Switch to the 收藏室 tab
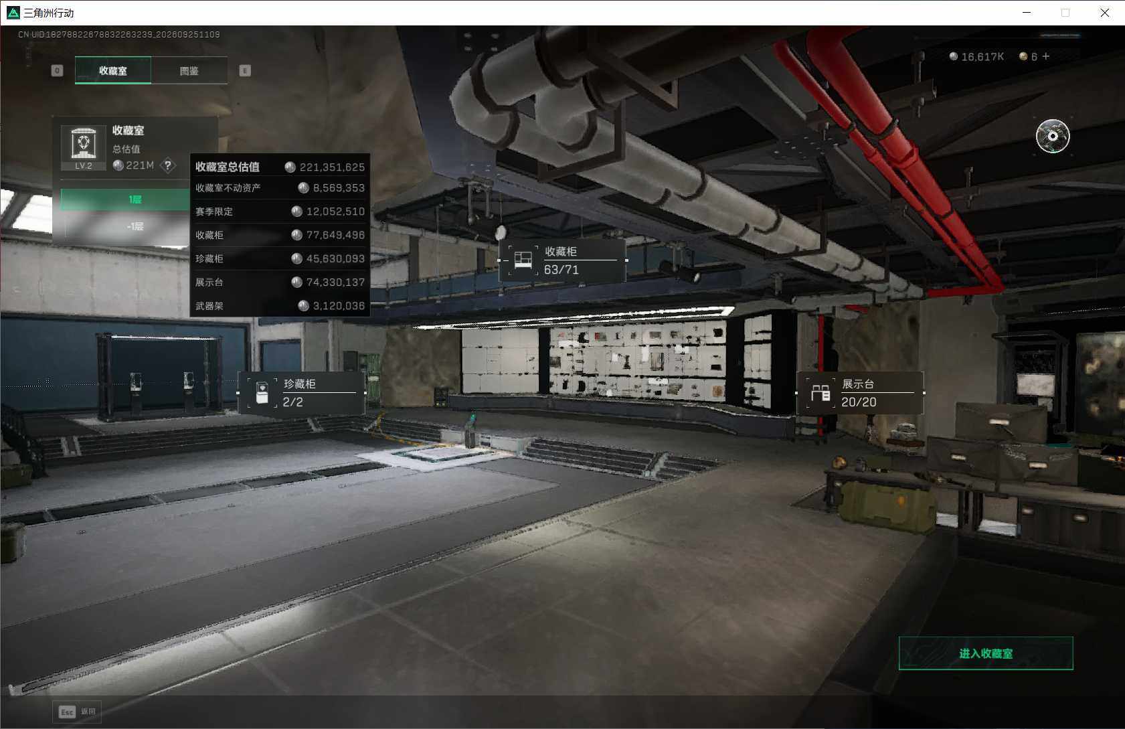1125x729 pixels. [x=113, y=70]
